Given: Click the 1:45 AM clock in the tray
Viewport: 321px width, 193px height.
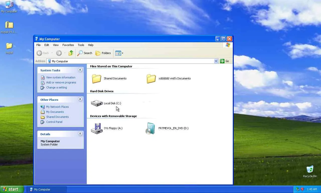Looking at the screenshot, I should tap(312, 189).
